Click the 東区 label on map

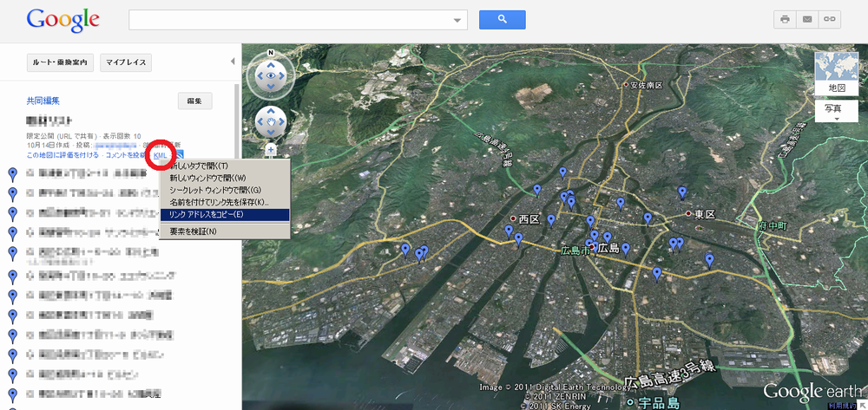tap(705, 214)
